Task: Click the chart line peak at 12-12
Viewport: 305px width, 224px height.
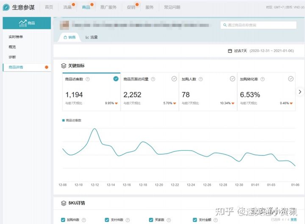Action: [95, 129]
